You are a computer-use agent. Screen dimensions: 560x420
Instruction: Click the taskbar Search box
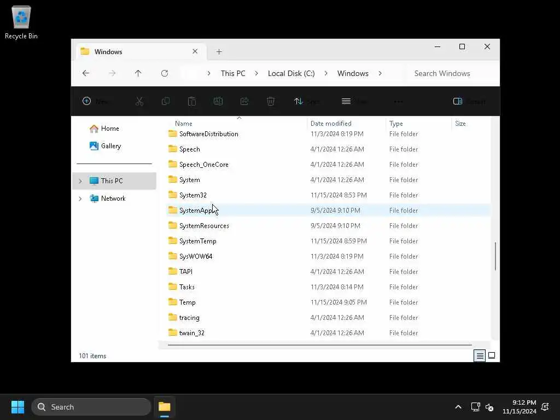[91, 407]
